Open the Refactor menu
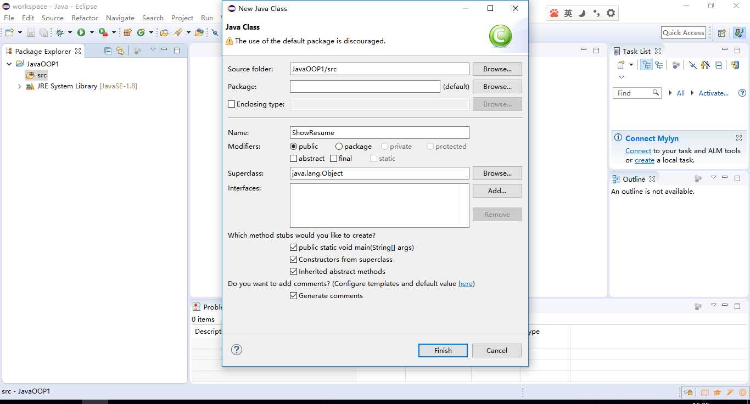This screenshot has height=404, width=750. (x=85, y=18)
